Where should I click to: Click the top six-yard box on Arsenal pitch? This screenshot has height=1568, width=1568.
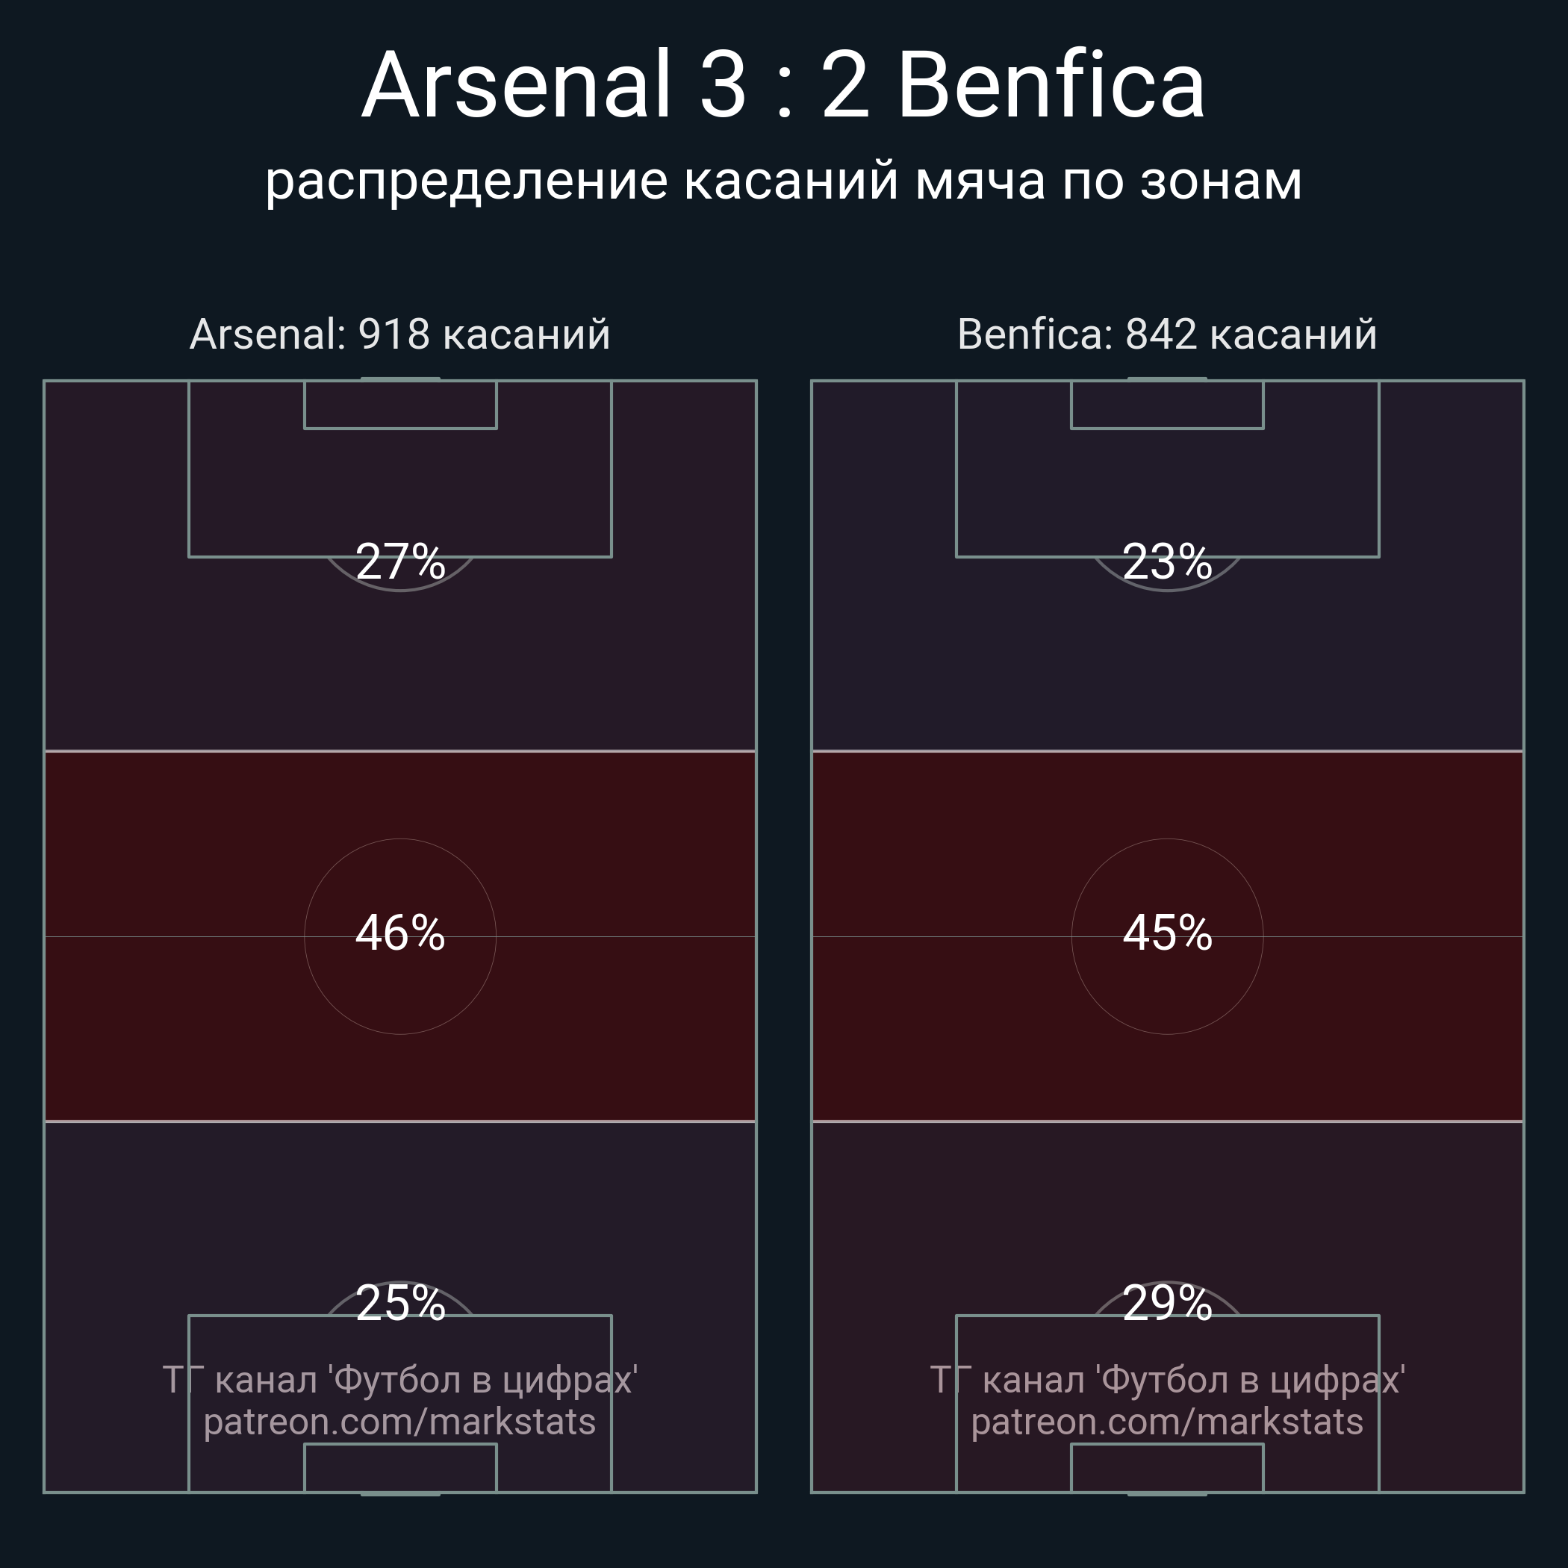click(400, 404)
